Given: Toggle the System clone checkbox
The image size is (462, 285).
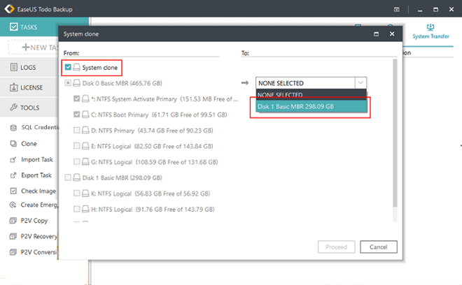Looking at the screenshot, I should [x=68, y=67].
